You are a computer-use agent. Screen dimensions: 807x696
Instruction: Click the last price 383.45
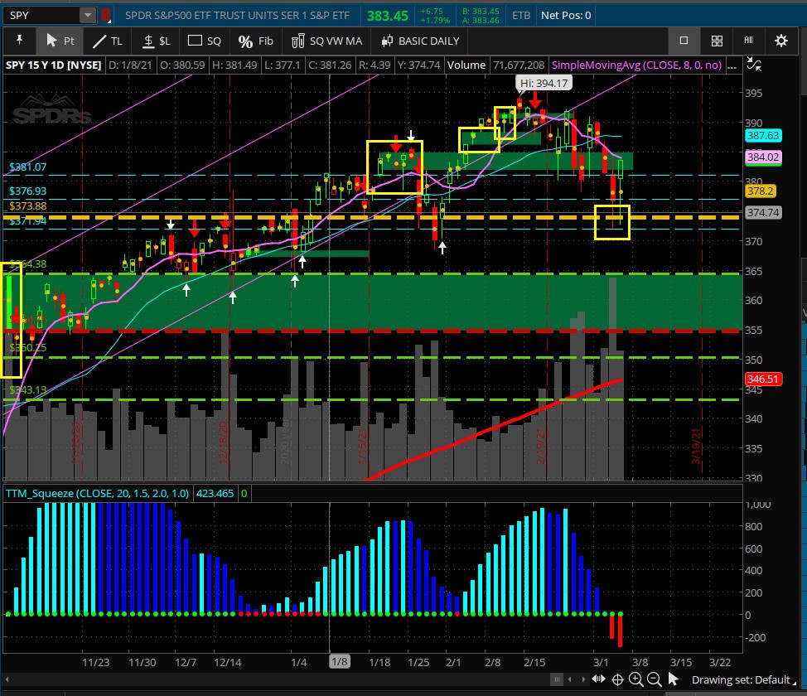click(x=388, y=16)
